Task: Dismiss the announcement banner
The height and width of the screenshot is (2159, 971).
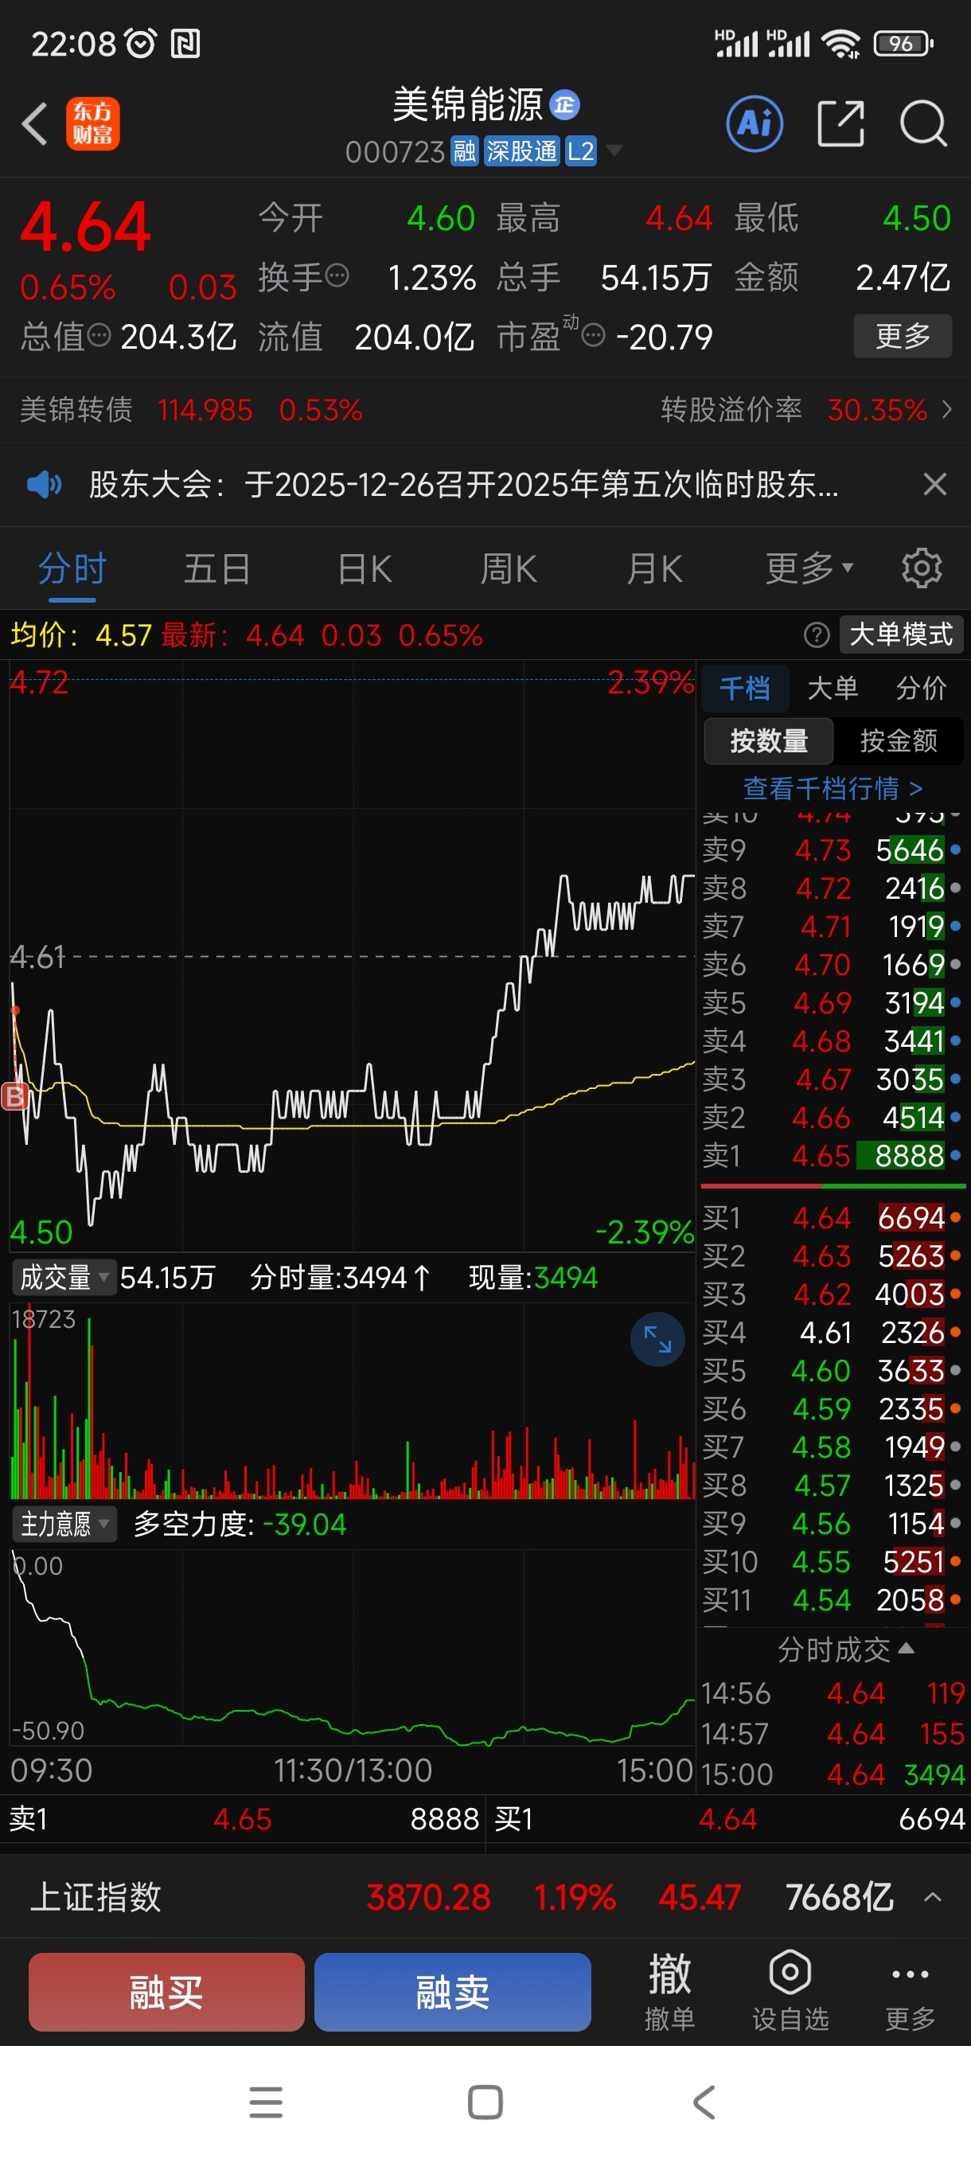Action: [934, 485]
